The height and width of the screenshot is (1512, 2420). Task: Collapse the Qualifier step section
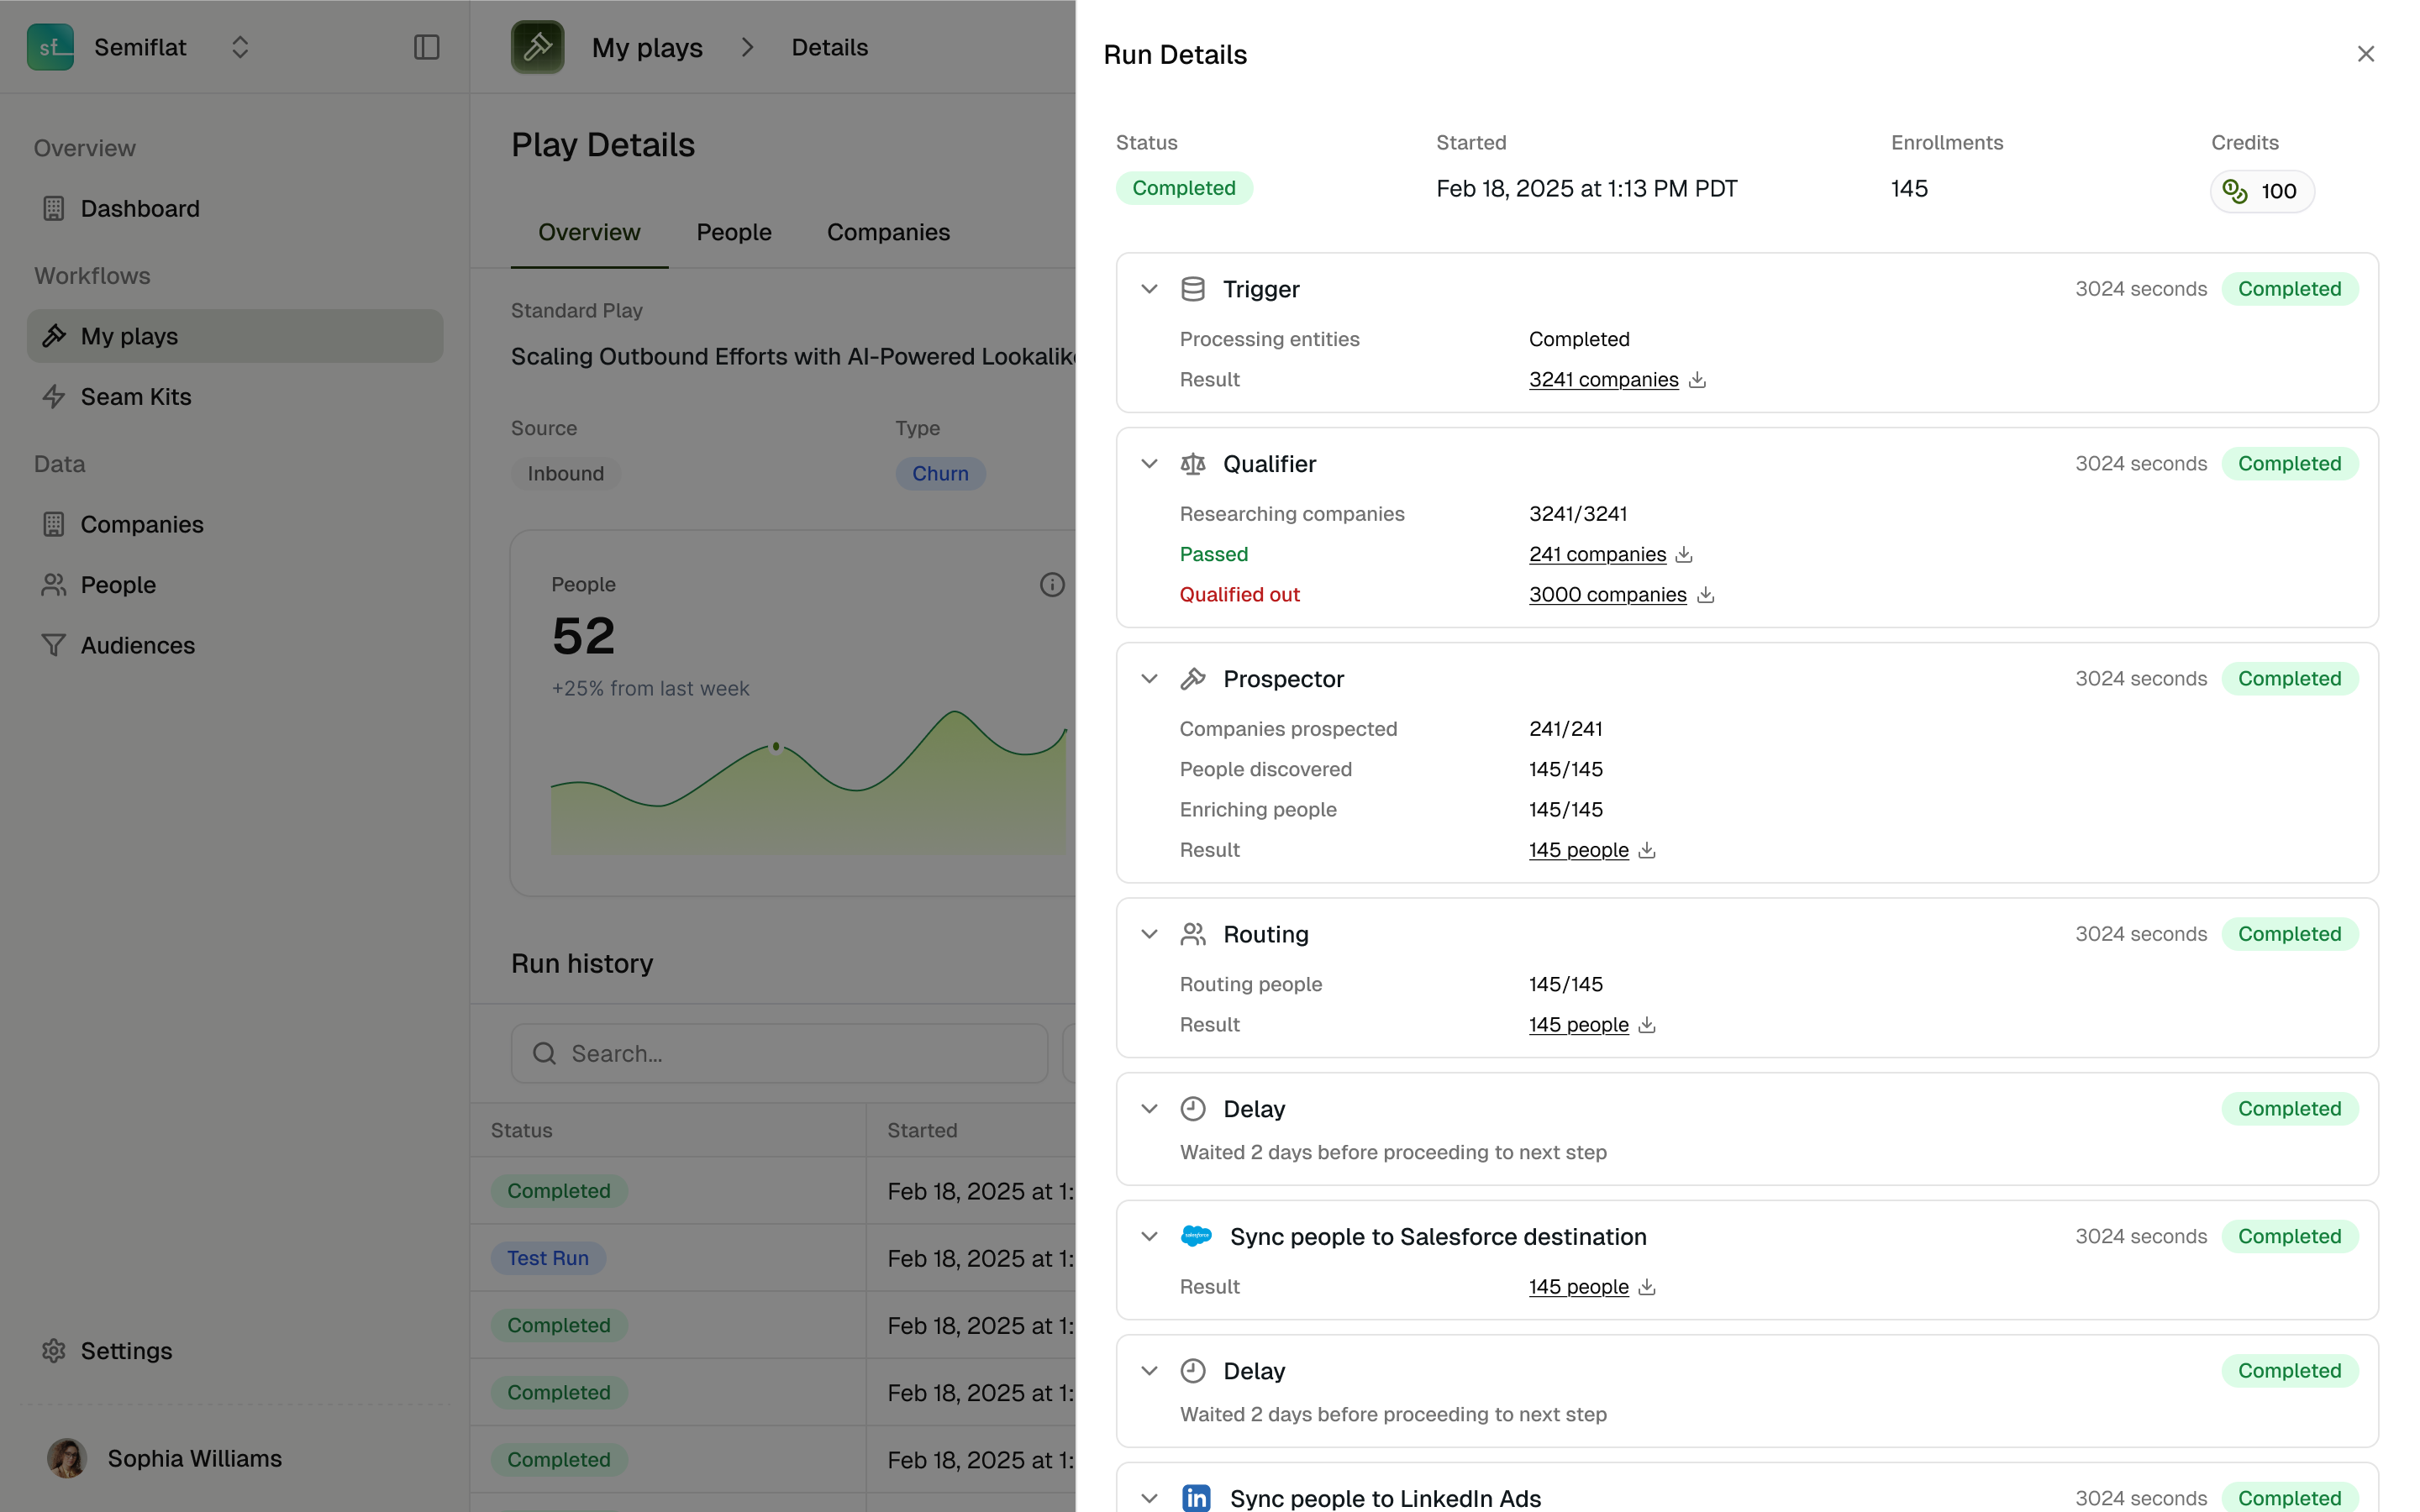[x=1149, y=464]
